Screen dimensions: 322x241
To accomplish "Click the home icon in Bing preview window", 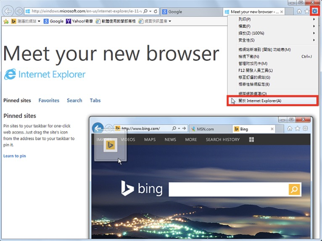I will tap(290, 128).
